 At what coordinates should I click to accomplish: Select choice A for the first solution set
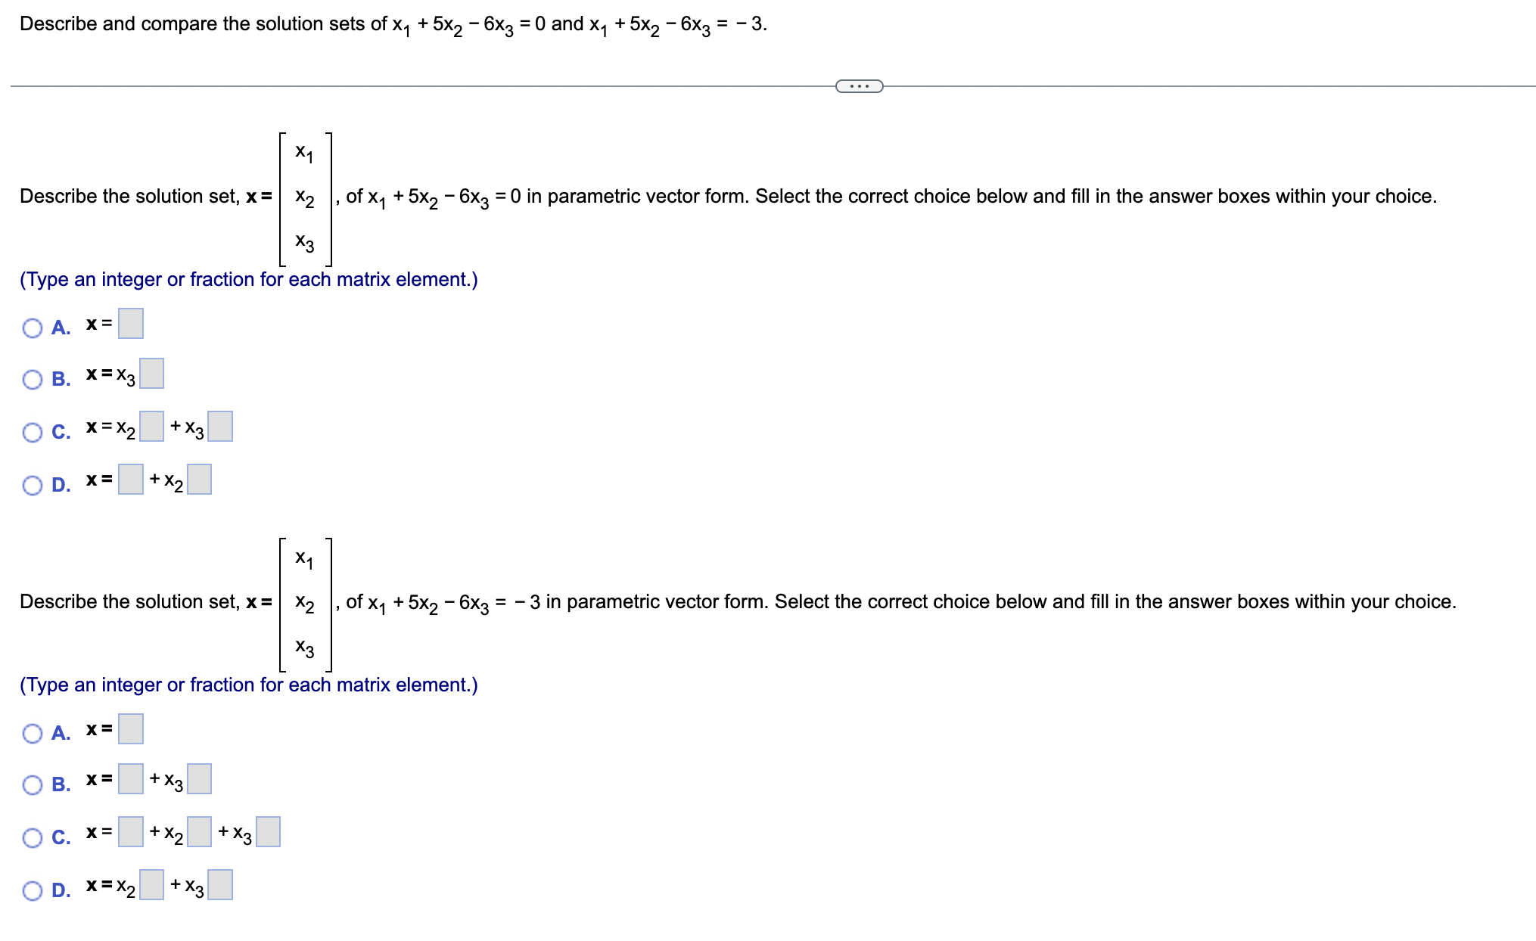click(x=33, y=327)
